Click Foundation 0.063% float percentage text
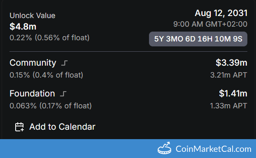Screen dimensions: 256x158 51,106
